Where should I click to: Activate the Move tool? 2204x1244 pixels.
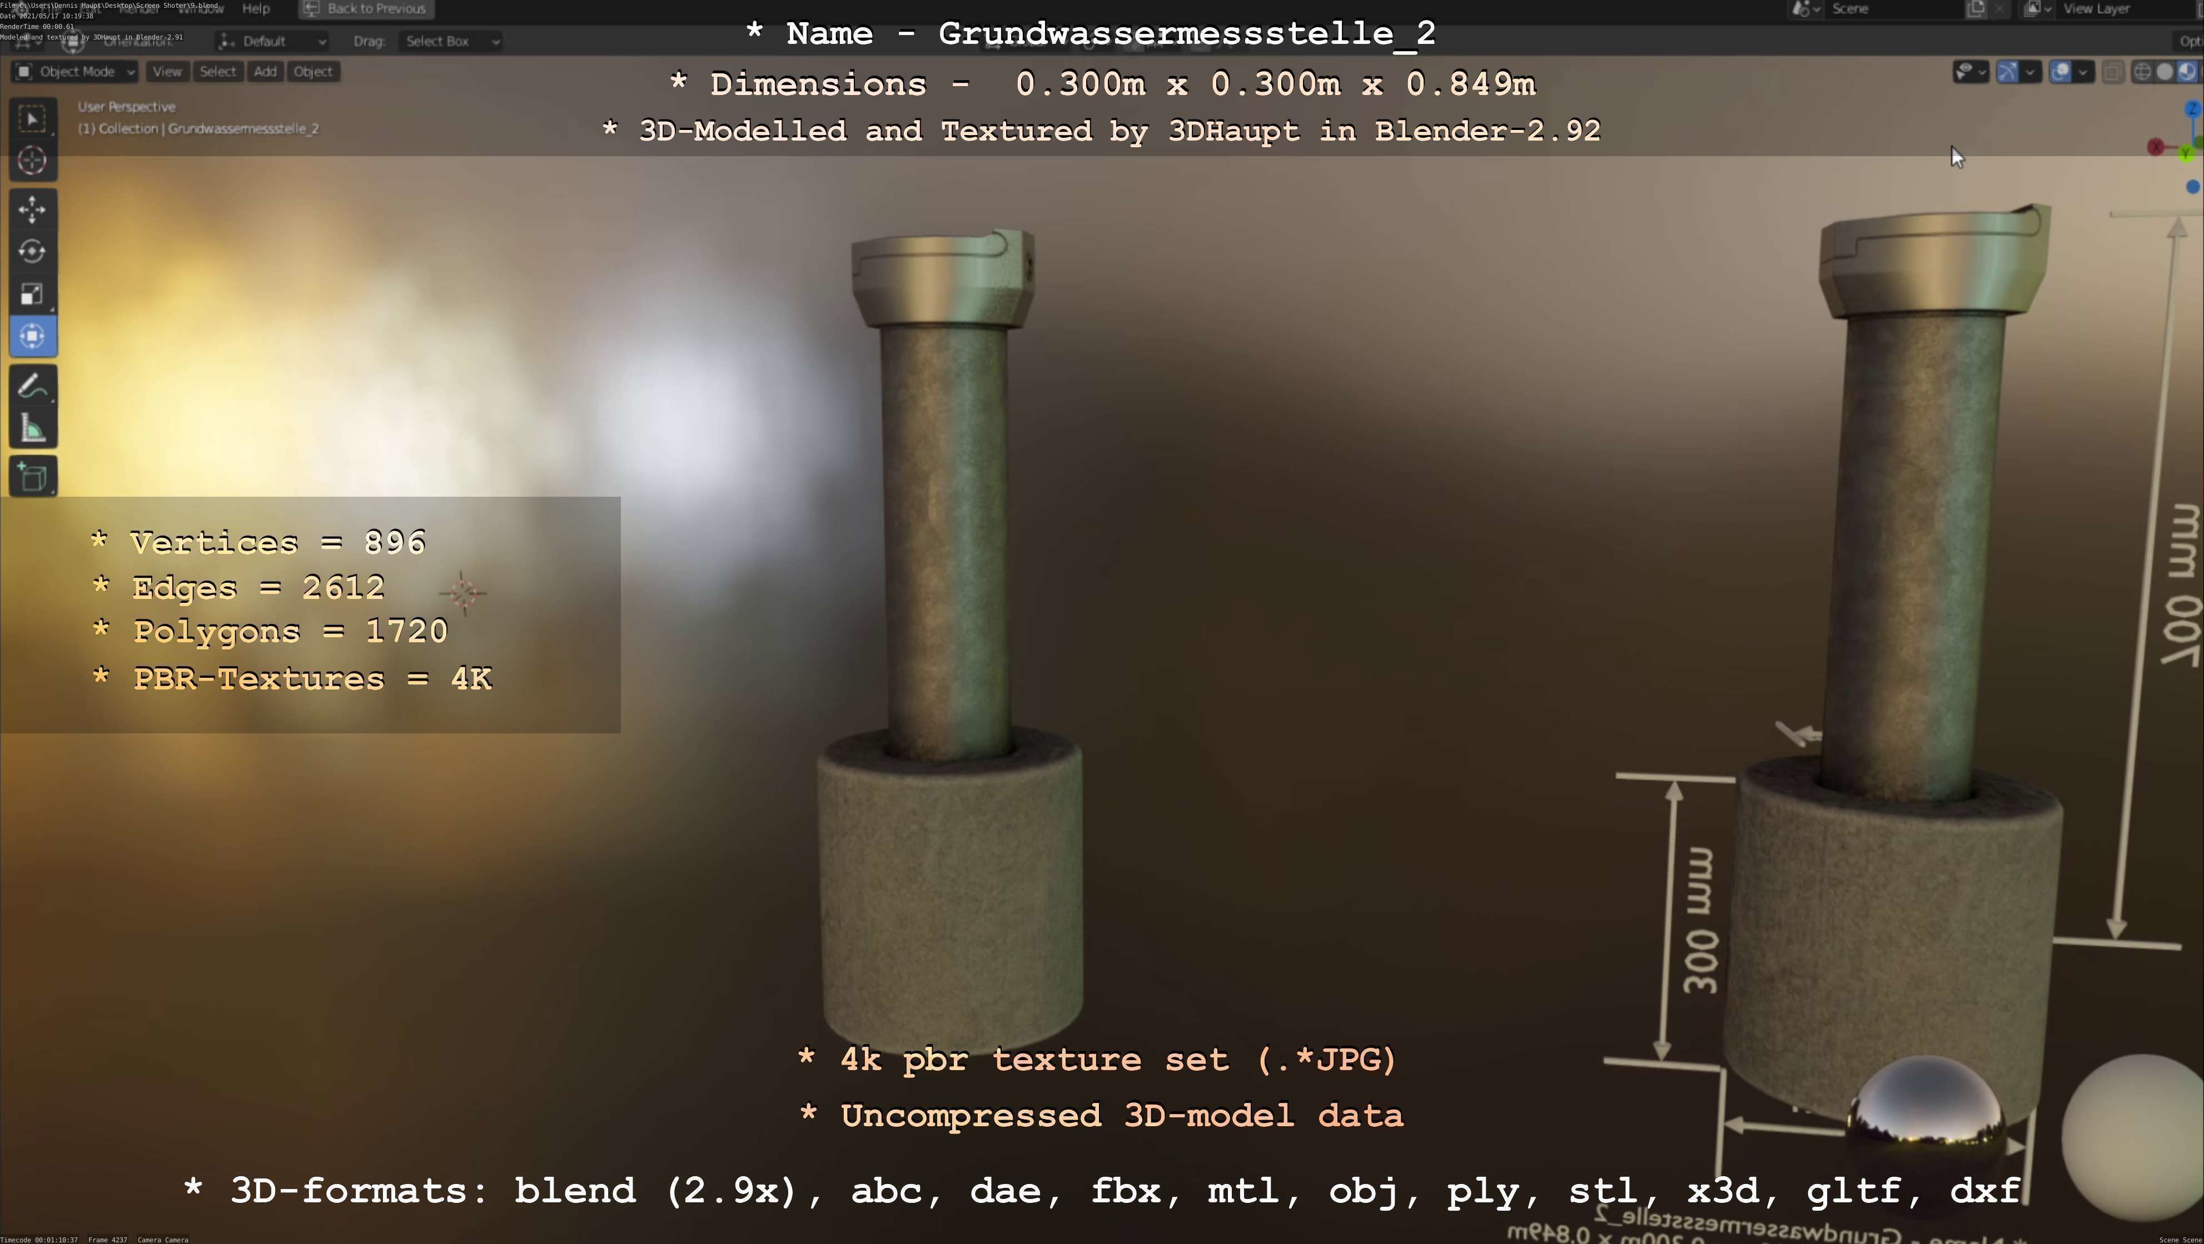point(32,209)
